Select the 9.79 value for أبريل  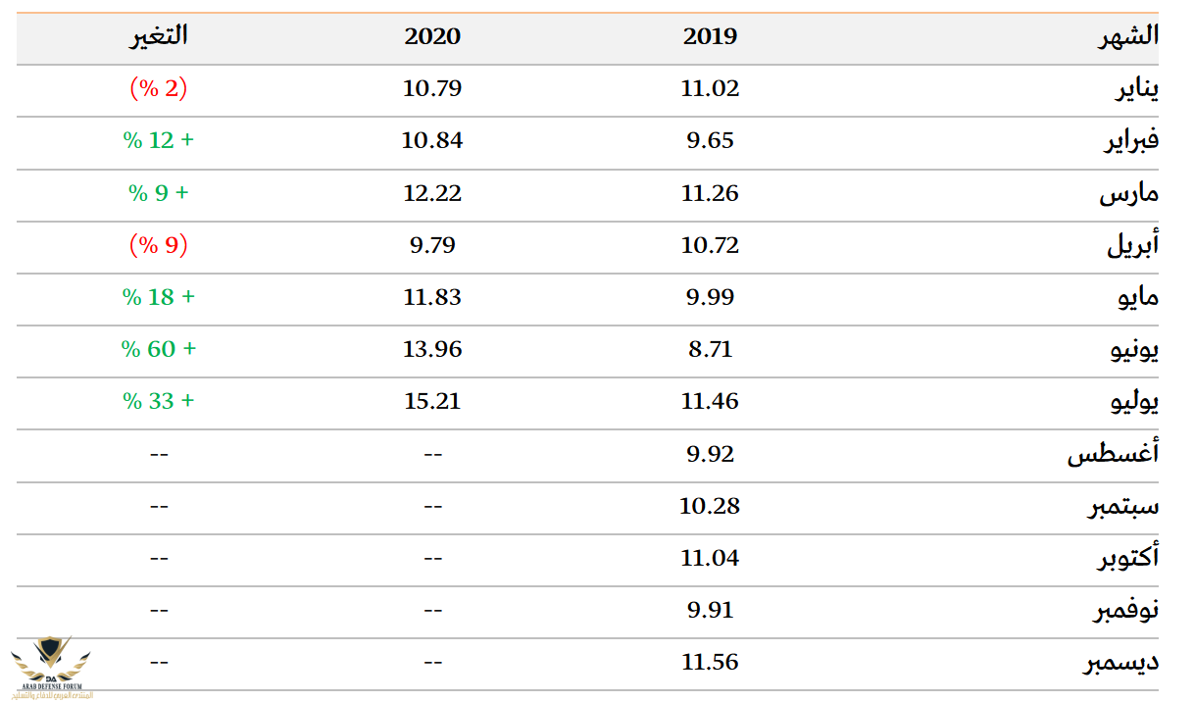point(431,245)
